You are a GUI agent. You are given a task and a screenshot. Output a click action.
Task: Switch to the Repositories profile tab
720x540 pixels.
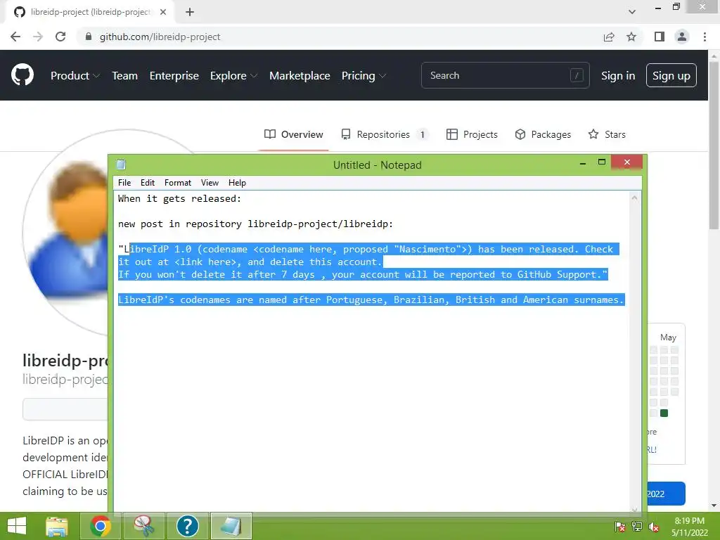click(385, 134)
